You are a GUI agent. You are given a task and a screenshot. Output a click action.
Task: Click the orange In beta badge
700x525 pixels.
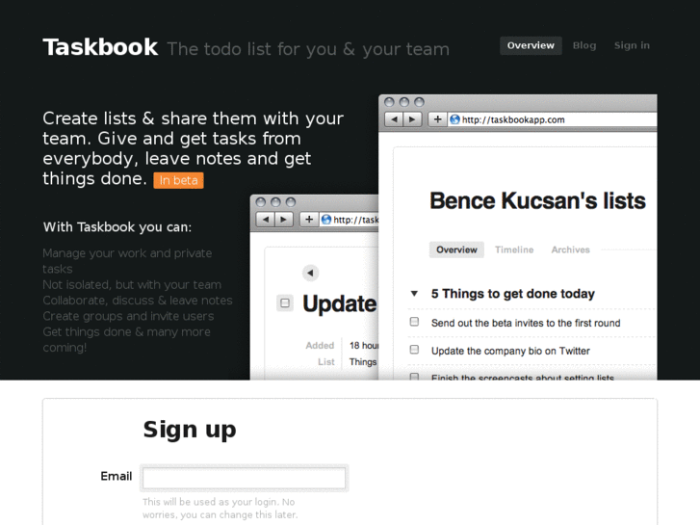(178, 180)
